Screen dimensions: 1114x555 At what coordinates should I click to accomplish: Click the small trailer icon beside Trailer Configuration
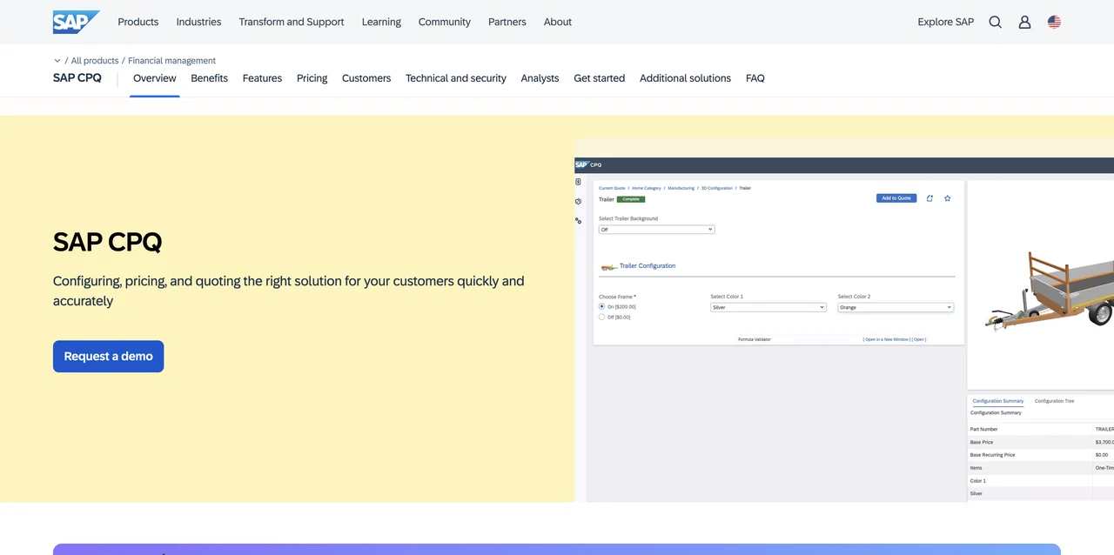608,267
